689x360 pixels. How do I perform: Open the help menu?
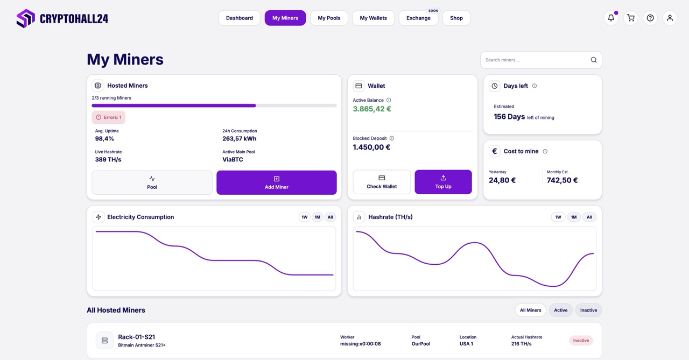point(650,18)
